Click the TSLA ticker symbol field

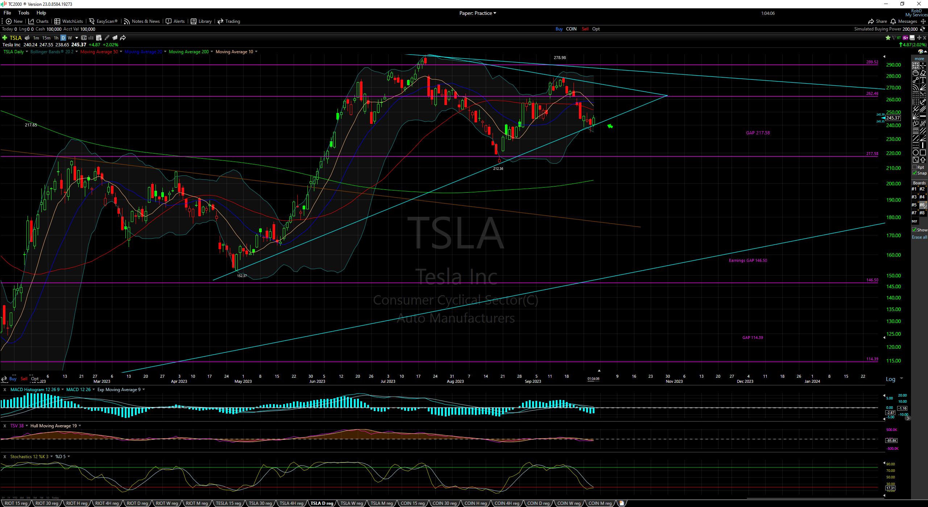16,38
